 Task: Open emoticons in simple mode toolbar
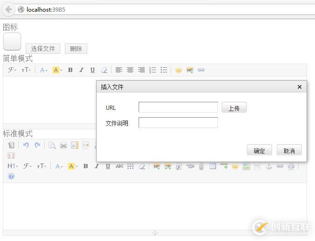click(179, 70)
